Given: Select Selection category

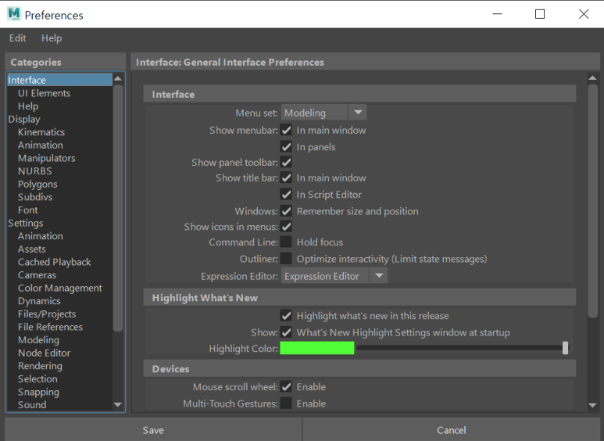Looking at the screenshot, I should point(38,379).
